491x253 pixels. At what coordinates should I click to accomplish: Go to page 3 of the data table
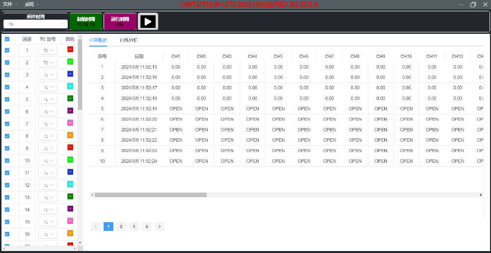pyautogui.click(x=134, y=227)
